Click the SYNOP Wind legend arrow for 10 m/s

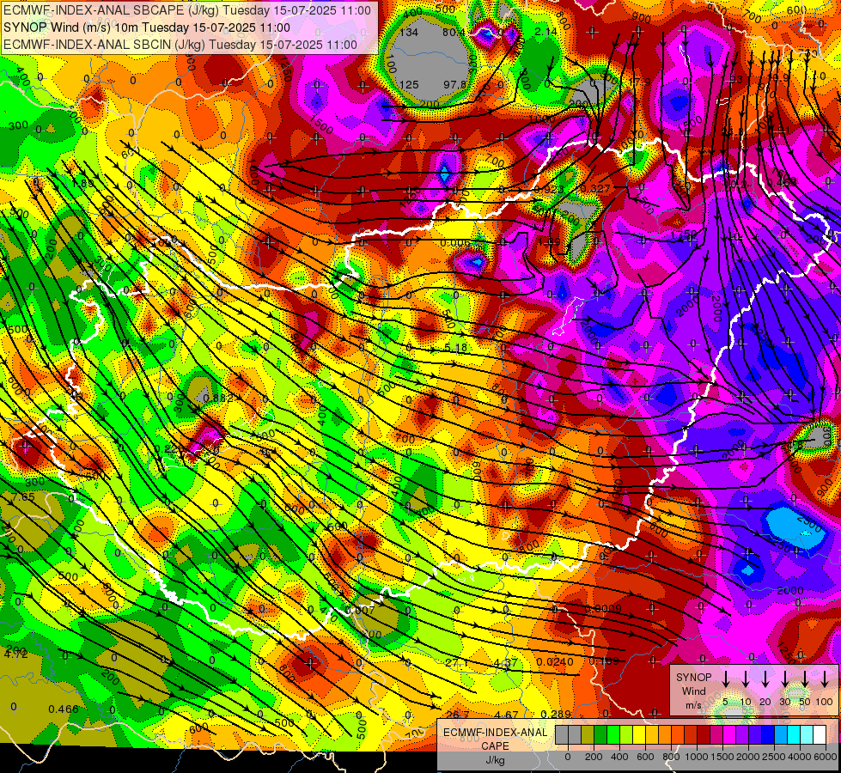746,679
